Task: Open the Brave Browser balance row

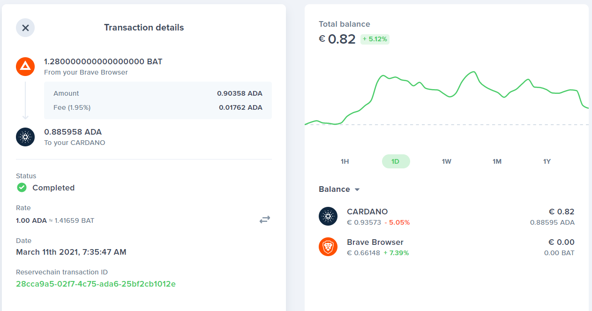Action: [x=447, y=247]
